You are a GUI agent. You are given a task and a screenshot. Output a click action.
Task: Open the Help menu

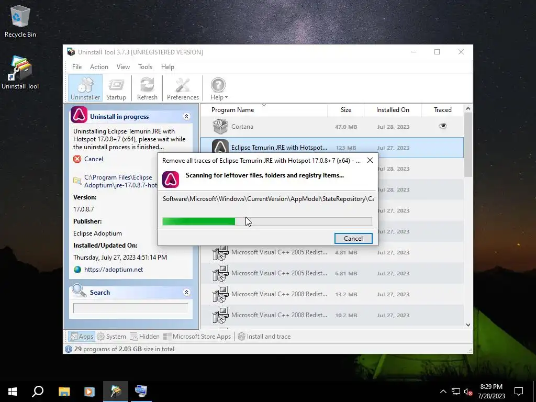pyautogui.click(x=167, y=67)
